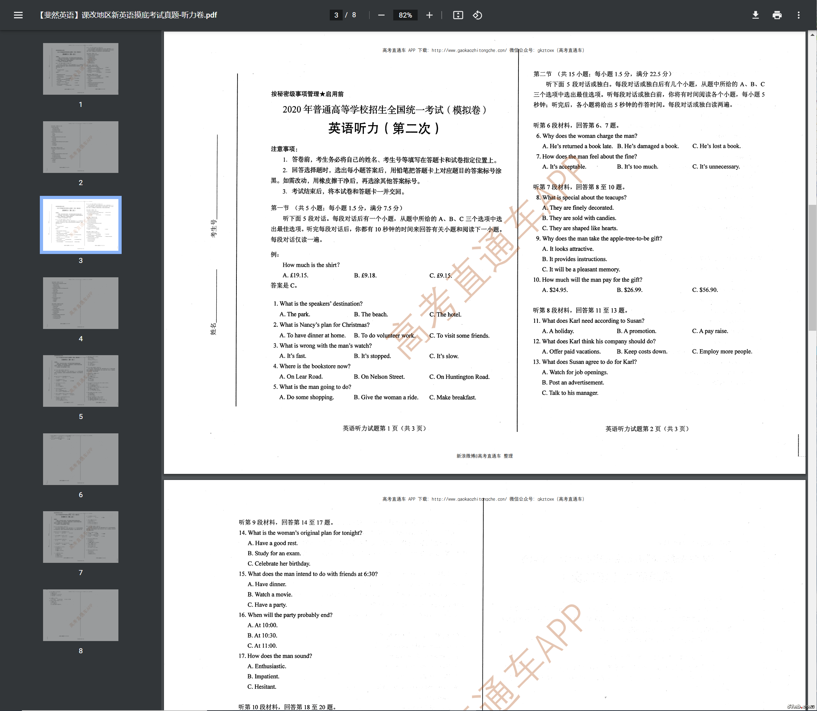Image resolution: width=817 pixels, height=711 pixels.
Task: Open the page 1 thumbnail
Action: 80,69
